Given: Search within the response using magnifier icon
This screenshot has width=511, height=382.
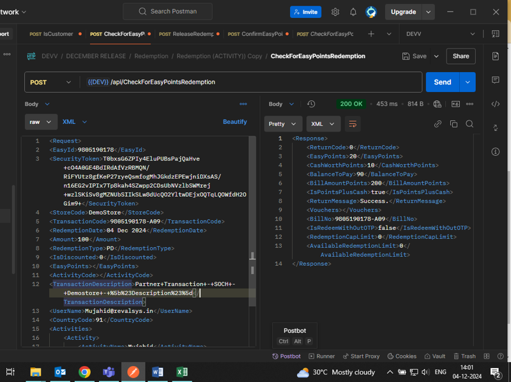Looking at the screenshot, I should [x=469, y=124].
